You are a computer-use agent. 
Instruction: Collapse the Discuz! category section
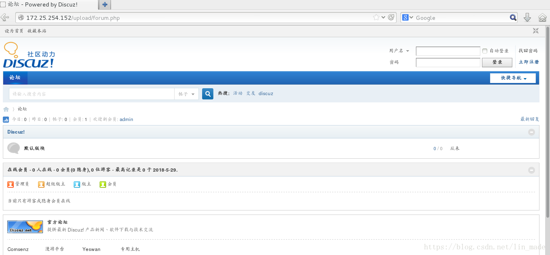[532, 132]
